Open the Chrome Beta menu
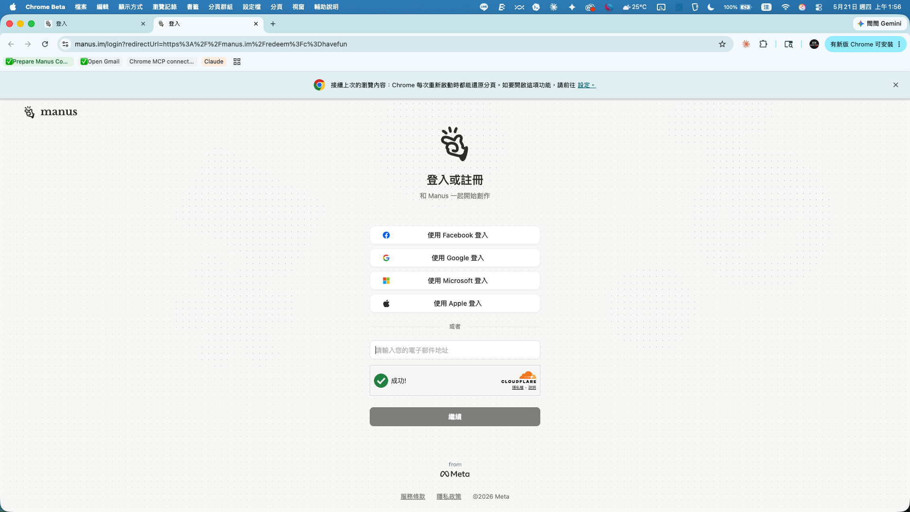910x512 pixels. click(x=45, y=7)
